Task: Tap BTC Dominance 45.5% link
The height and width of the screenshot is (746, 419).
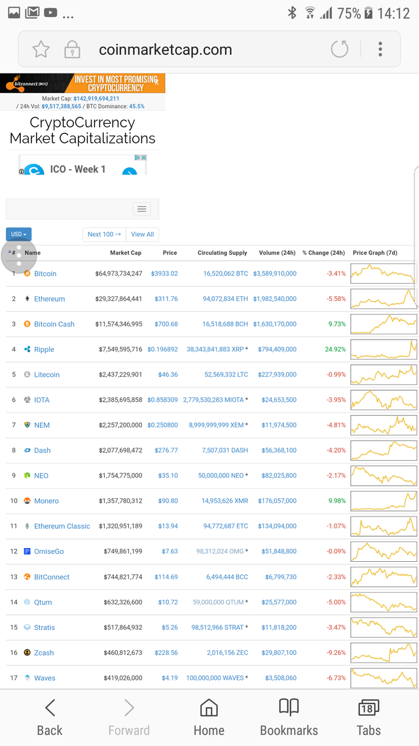Action: (x=137, y=106)
